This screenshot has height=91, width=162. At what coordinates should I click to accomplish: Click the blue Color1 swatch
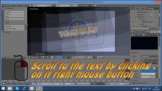pyautogui.click(x=148, y=71)
